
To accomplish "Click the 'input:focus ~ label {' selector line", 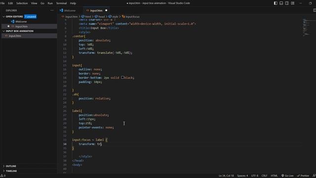I will point(90,139).
